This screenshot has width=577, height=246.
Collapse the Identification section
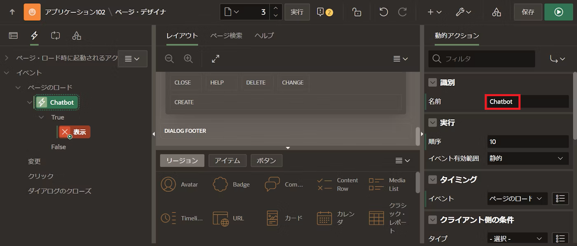(x=432, y=82)
